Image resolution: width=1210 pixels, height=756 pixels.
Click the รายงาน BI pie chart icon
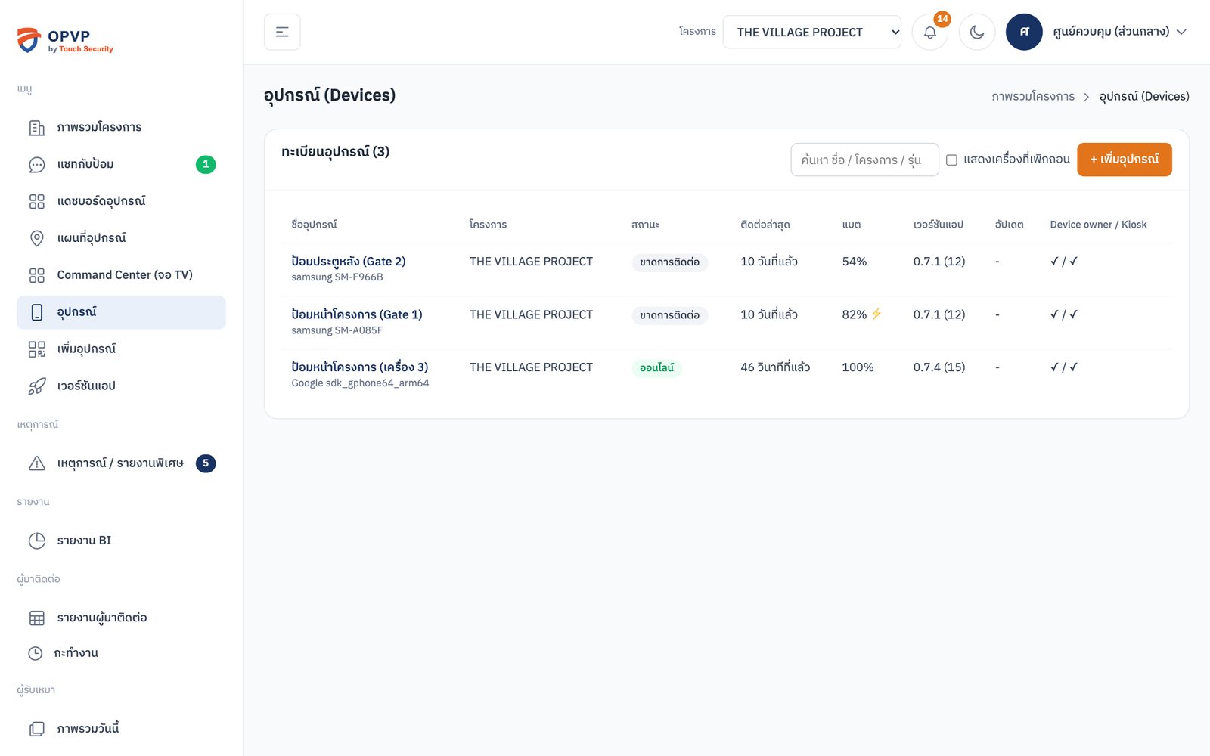tap(36, 541)
